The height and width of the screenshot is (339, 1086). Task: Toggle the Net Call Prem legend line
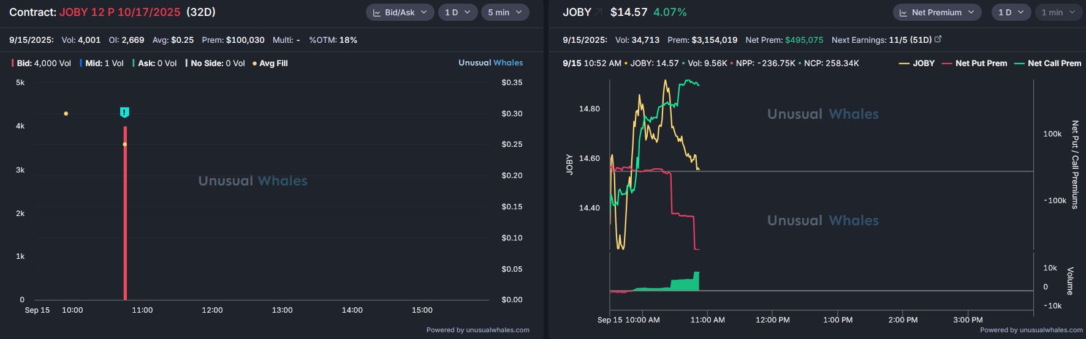pyautogui.click(x=1047, y=63)
